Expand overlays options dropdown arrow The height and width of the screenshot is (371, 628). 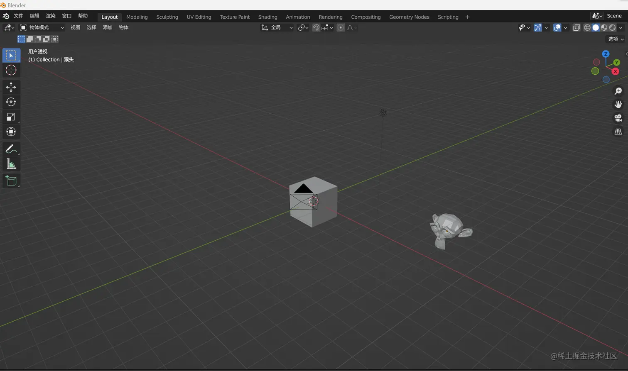(566, 28)
